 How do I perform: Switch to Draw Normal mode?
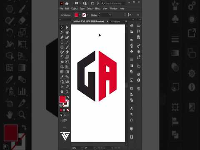coord(61,115)
